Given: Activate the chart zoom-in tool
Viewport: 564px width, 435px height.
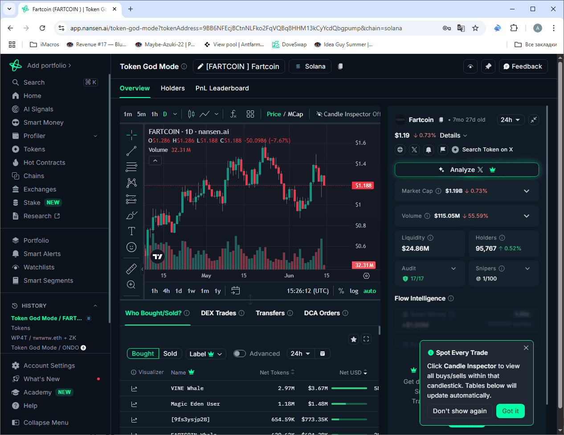Looking at the screenshot, I should (x=131, y=285).
